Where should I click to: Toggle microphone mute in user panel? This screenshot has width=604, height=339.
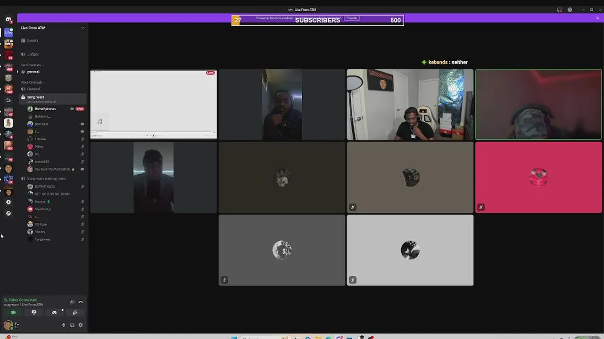click(64, 325)
